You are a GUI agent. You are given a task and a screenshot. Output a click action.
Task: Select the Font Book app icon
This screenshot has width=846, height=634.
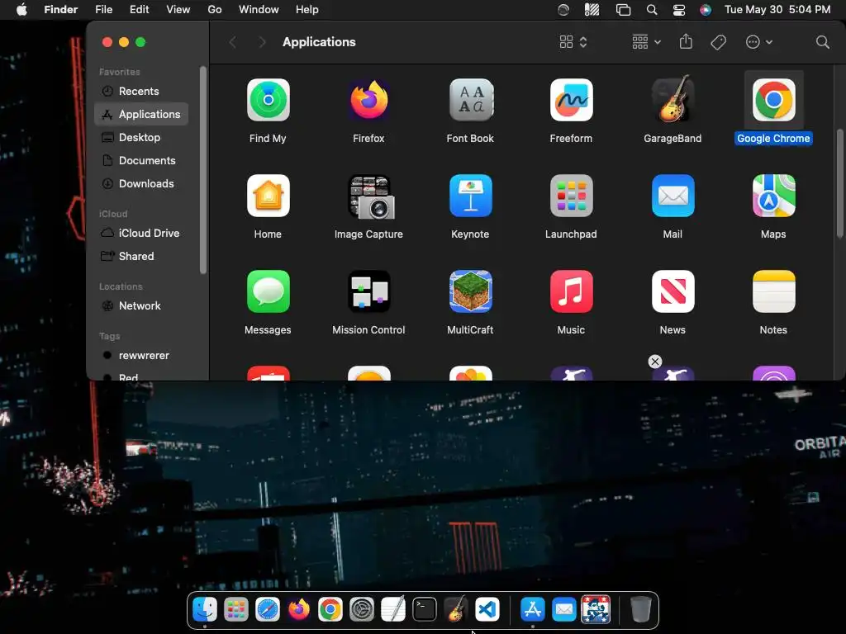tap(470, 100)
